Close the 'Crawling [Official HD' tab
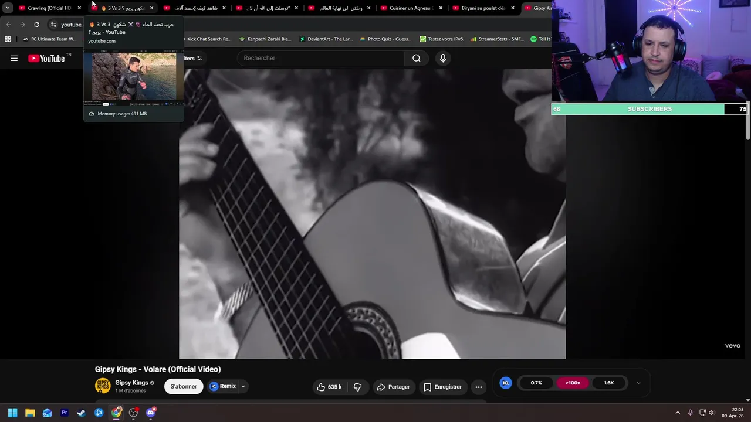 click(x=79, y=8)
